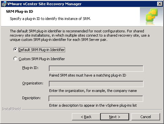Click the 'SRM Plug-in ID' heading
The width and height of the screenshot is (164, 124).
20,11
